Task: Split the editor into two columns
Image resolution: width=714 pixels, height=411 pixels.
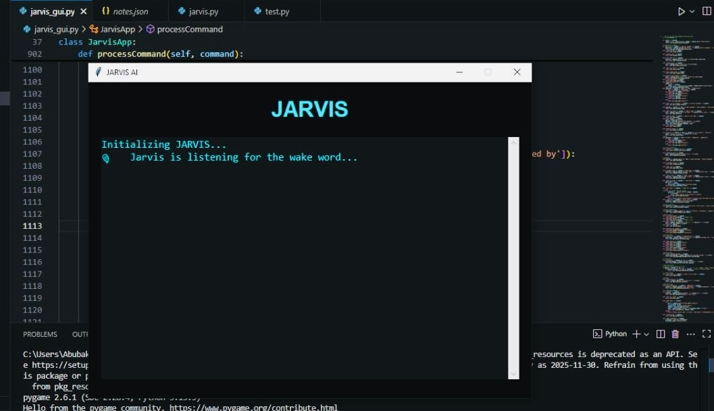Action: click(707, 10)
